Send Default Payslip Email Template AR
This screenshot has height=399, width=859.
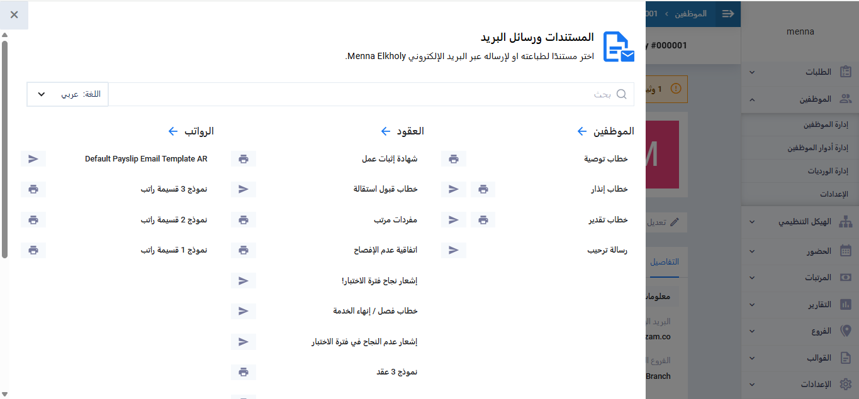coord(33,159)
